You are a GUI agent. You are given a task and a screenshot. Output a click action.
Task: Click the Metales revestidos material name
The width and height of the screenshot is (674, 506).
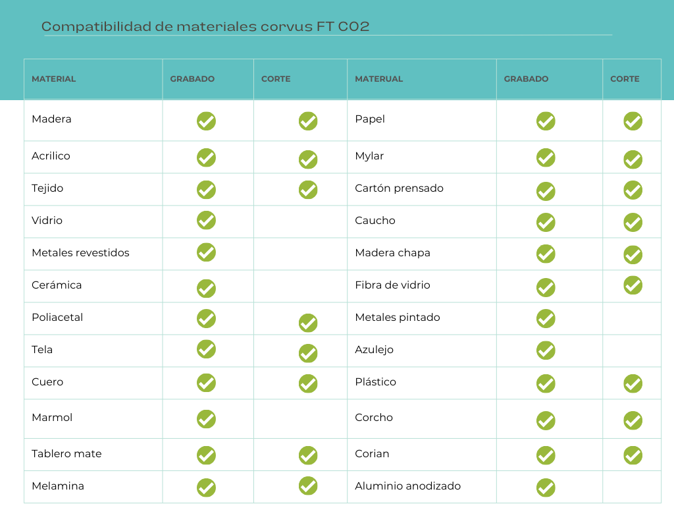tap(80, 253)
